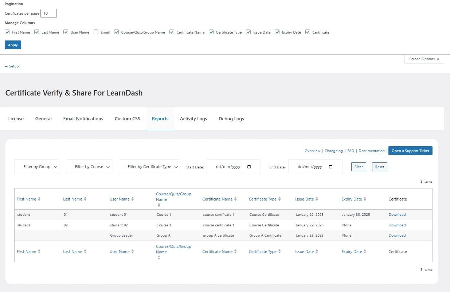Viewport: 450px width, 292px height.
Task: Download the Group Leader certificate
Action: click(x=397, y=235)
